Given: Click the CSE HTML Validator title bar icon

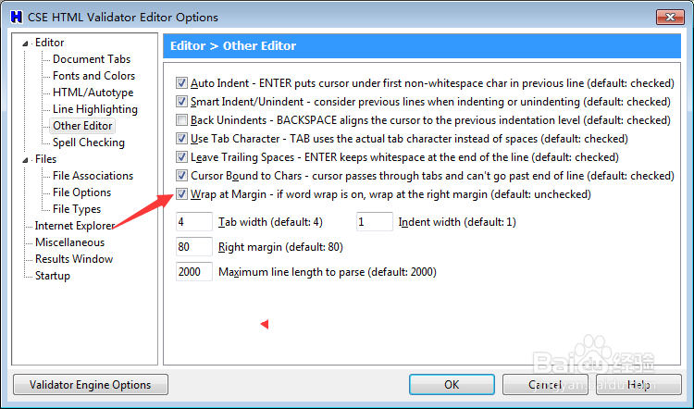Looking at the screenshot, I should (16, 17).
